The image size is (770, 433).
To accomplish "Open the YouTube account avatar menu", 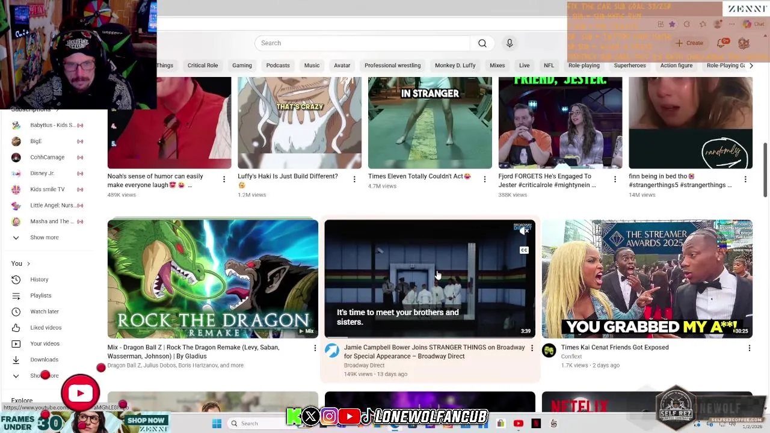I will [x=744, y=43].
